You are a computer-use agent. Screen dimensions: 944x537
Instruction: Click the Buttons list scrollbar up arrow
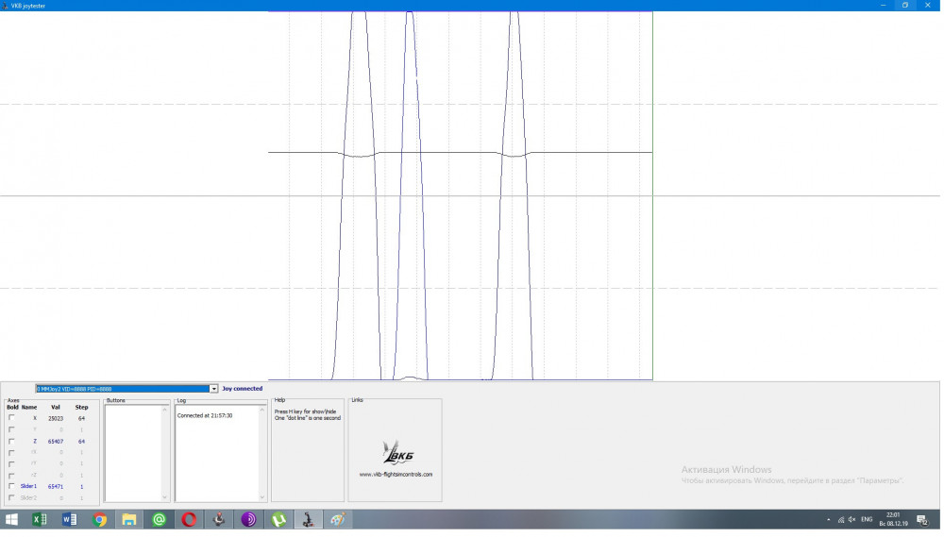point(165,410)
